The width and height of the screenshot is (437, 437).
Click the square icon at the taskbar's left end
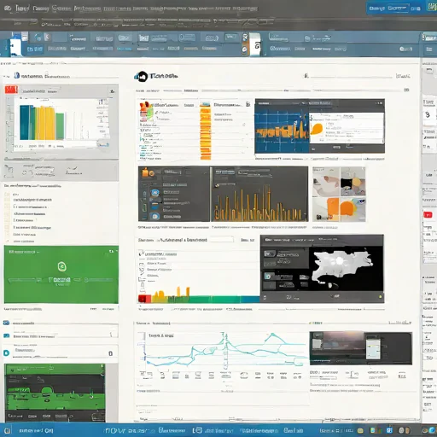click(x=8, y=430)
